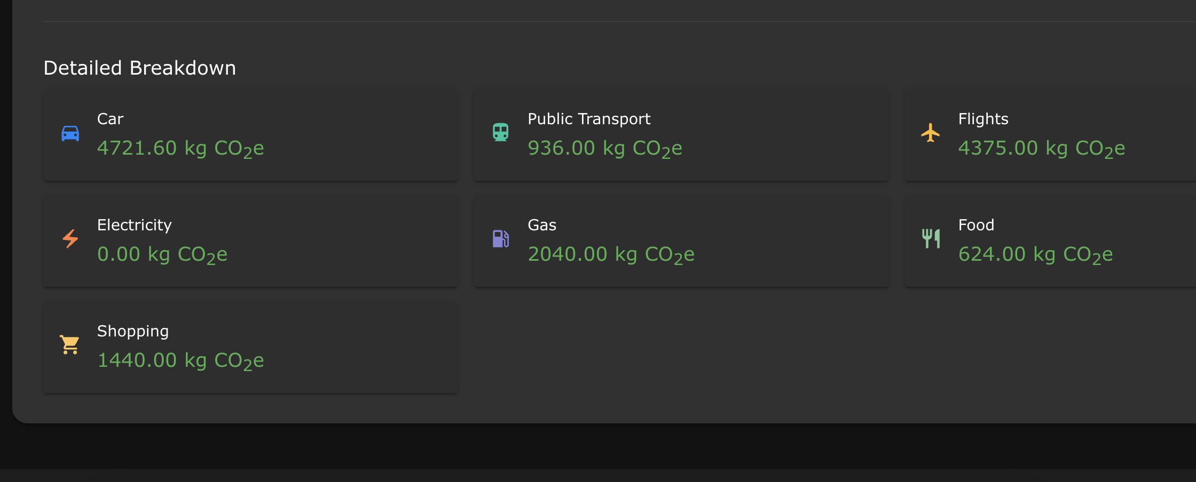
Task: Click the Flights label
Action: click(x=983, y=119)
